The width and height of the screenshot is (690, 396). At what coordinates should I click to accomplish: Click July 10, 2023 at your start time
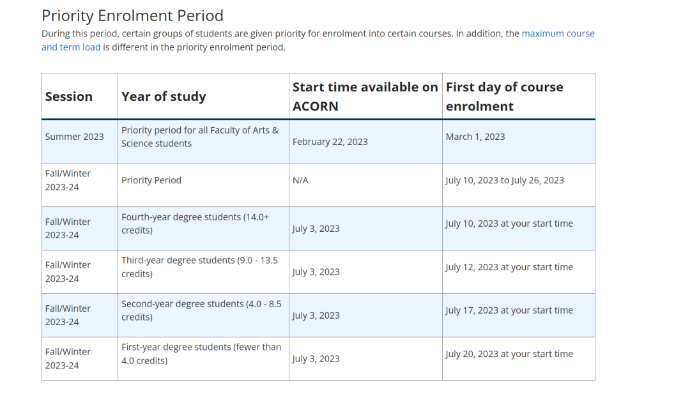pyautogui.click(x=509, y=224)
